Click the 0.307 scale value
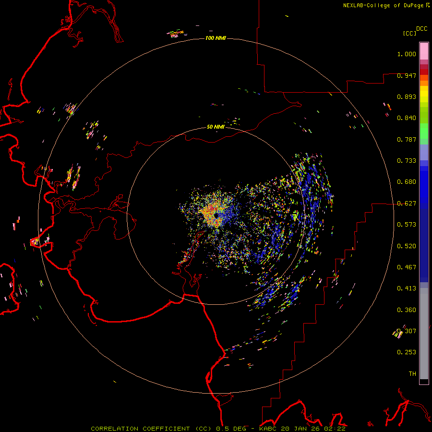 (x=407, y=331)
